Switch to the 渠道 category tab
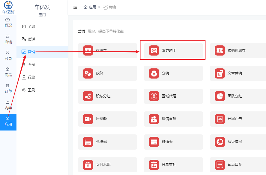 coord(31,39)
